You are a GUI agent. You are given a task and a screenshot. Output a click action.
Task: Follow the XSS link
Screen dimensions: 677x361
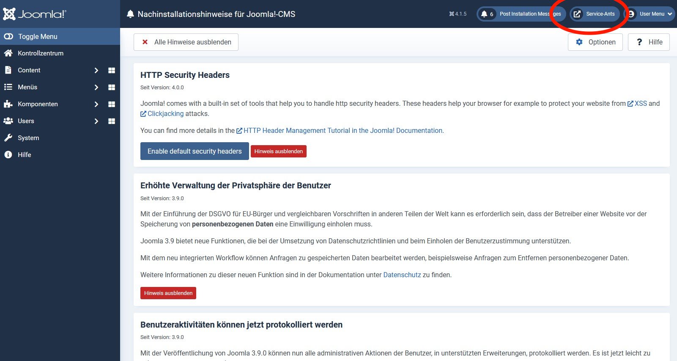(x=637, y=103)
